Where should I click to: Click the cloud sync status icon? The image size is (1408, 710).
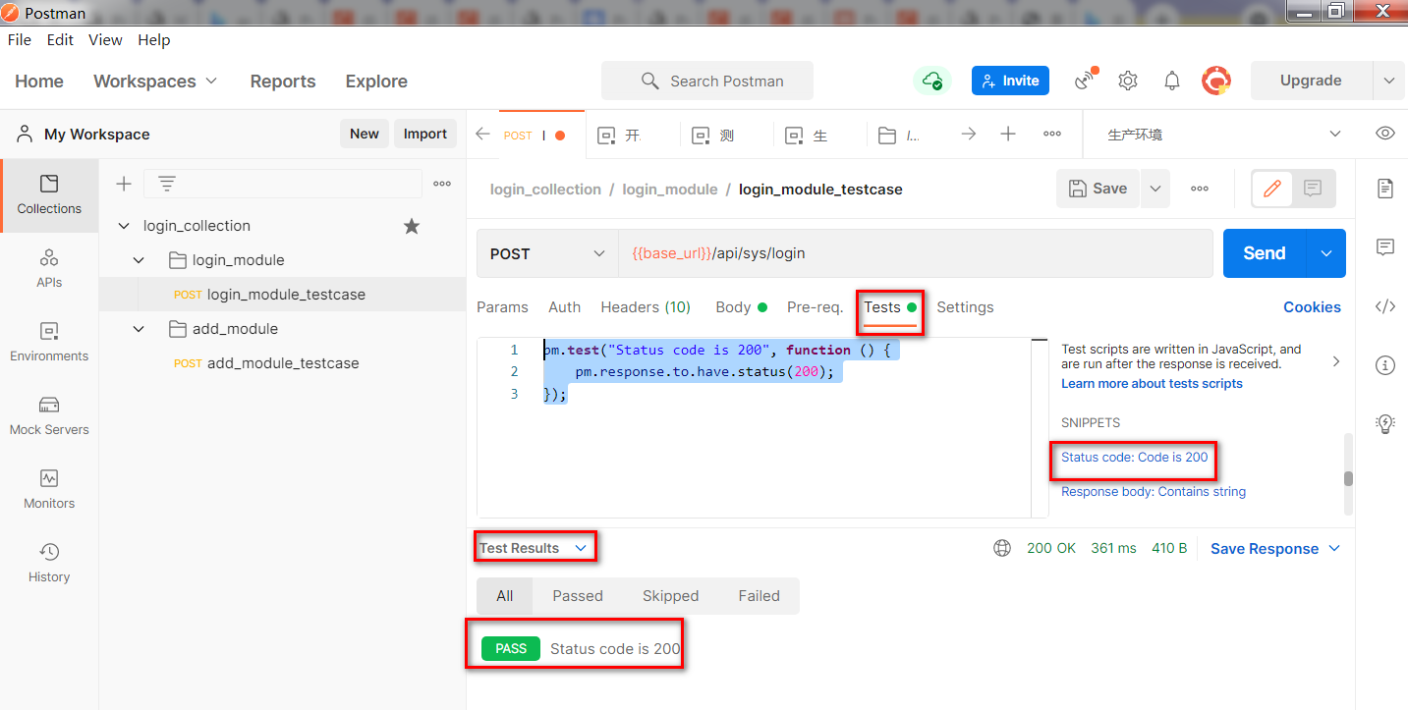(x=931, y=81)
